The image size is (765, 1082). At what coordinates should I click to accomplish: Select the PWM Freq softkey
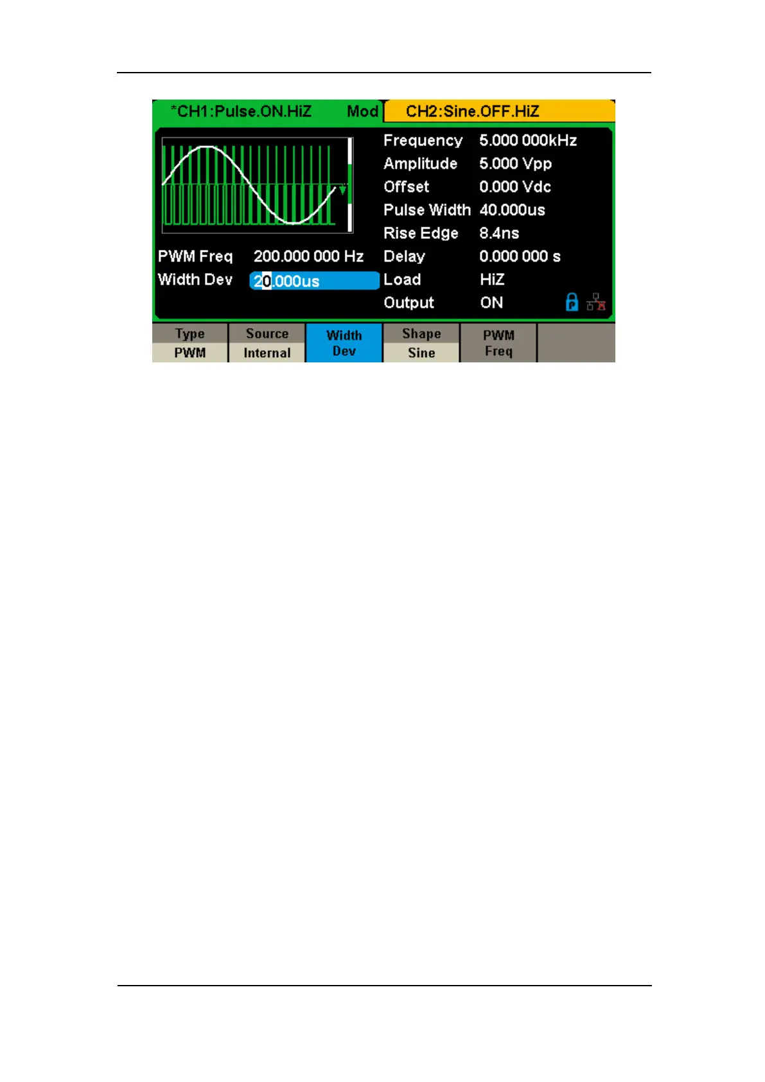(498, 343)
